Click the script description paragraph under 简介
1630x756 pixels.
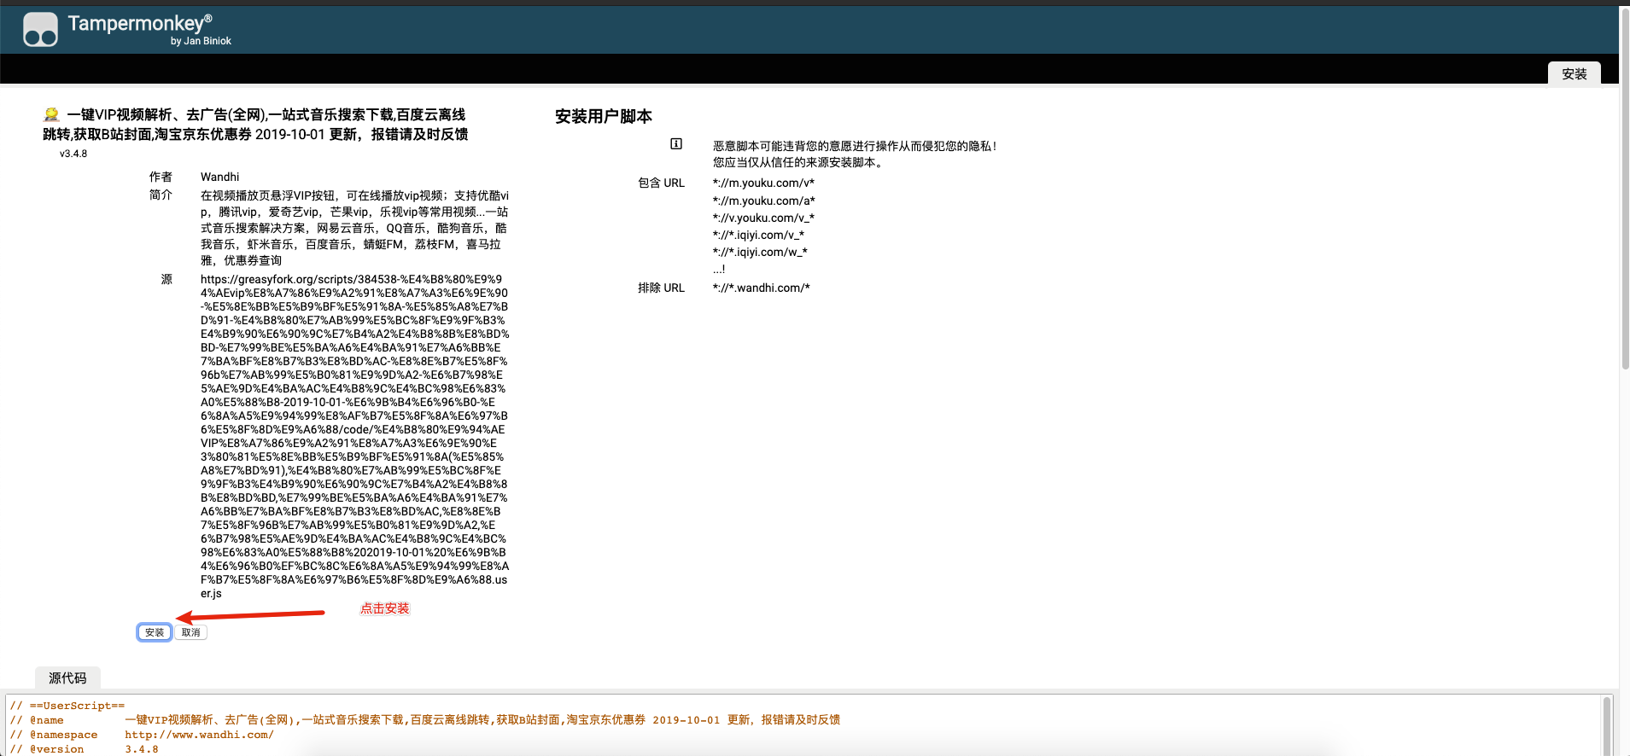354,228
